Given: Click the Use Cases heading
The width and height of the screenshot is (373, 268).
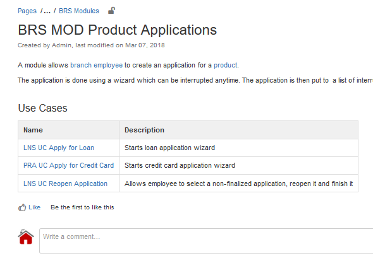Looking at the screenshot, I should coord(42,108).
